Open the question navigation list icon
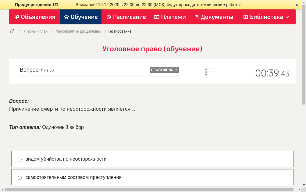 (x=209, y=72)
